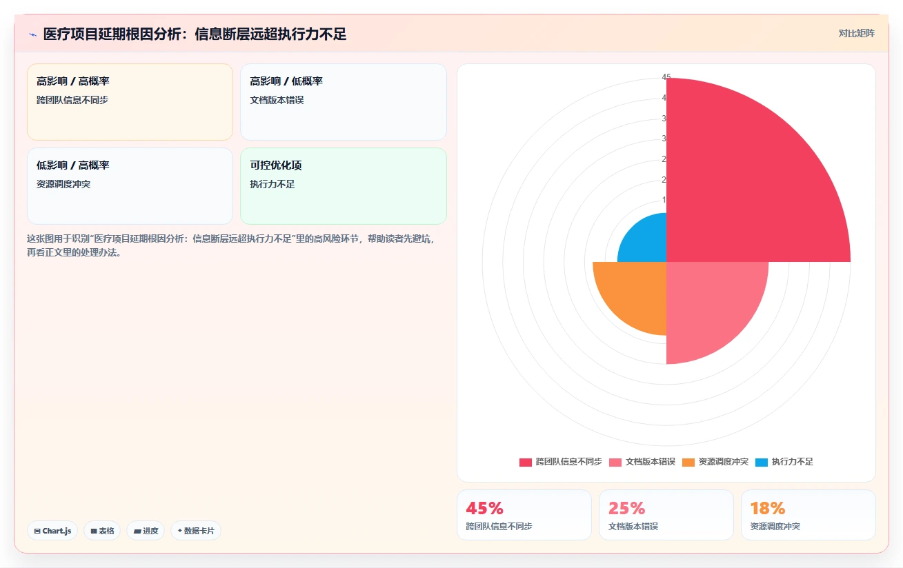This screenshot has width=903, height=568.
Task: Click the 45 axis label atop the chart
Action: coord(666,77)
